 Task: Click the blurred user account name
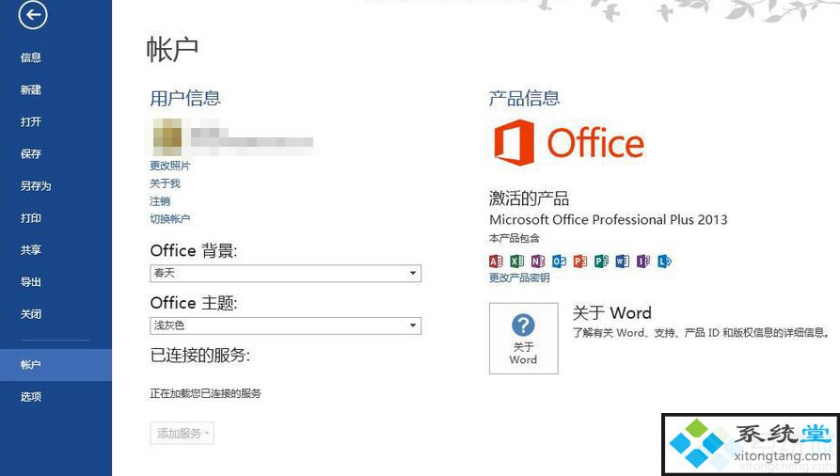coord(251,137)
